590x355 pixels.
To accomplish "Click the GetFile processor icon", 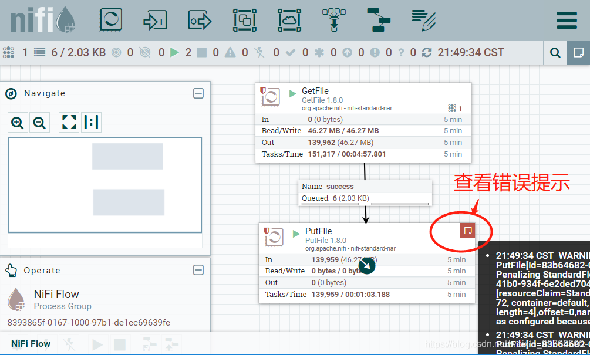I will click(271, 97).
